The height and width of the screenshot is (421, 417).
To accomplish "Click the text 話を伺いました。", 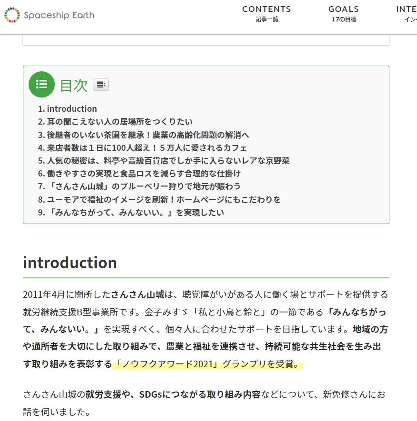I will click(57, 412).
